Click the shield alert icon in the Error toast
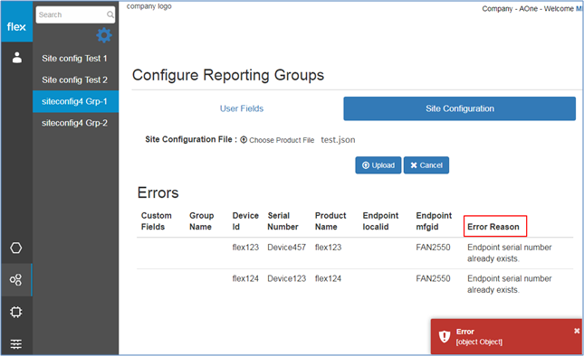The width and height of the screenshot is (584, 356). point(445,336)
